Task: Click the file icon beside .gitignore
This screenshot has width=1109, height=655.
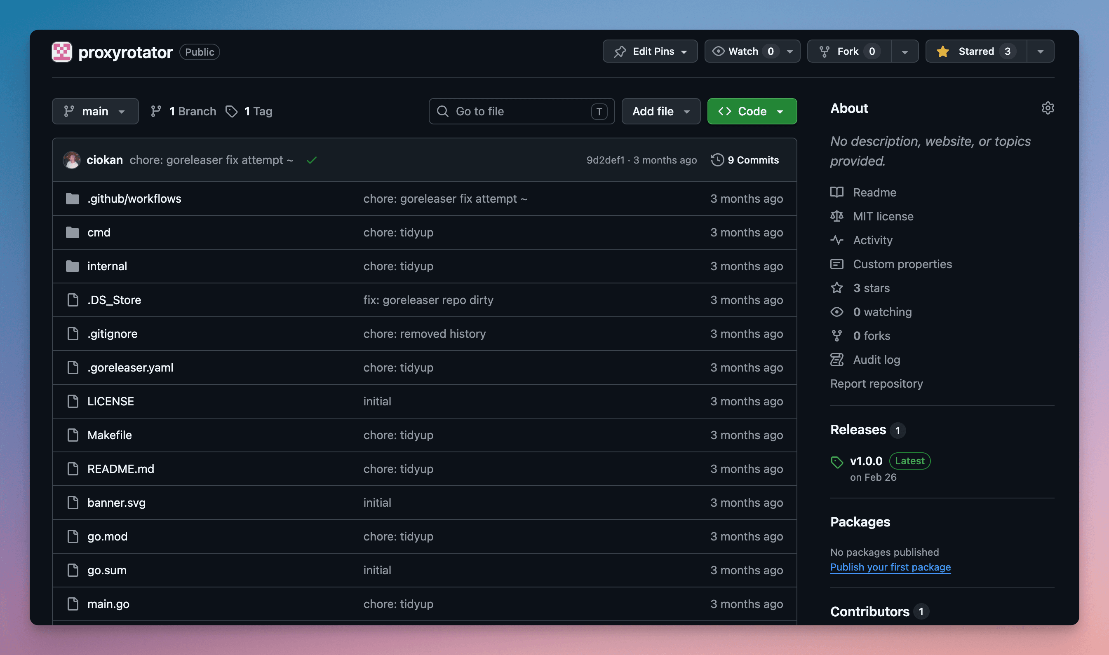Action: click(x=73, y=334)
